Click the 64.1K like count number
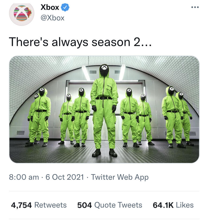 [163, 205]
